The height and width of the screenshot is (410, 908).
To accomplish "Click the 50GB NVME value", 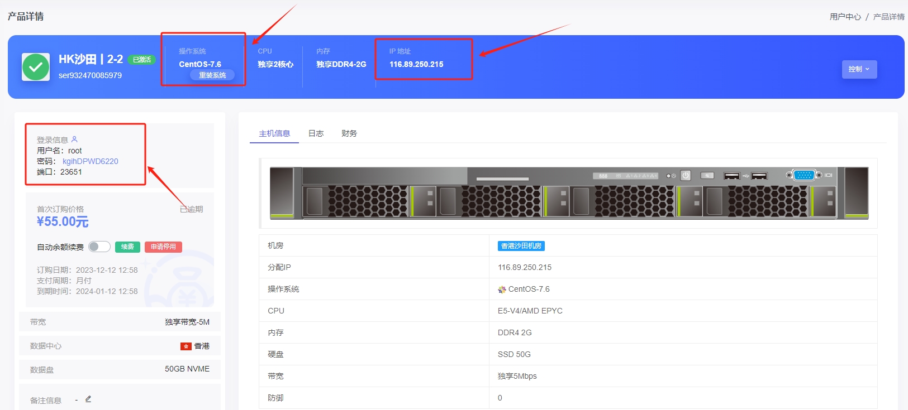I will click(187, 369).
